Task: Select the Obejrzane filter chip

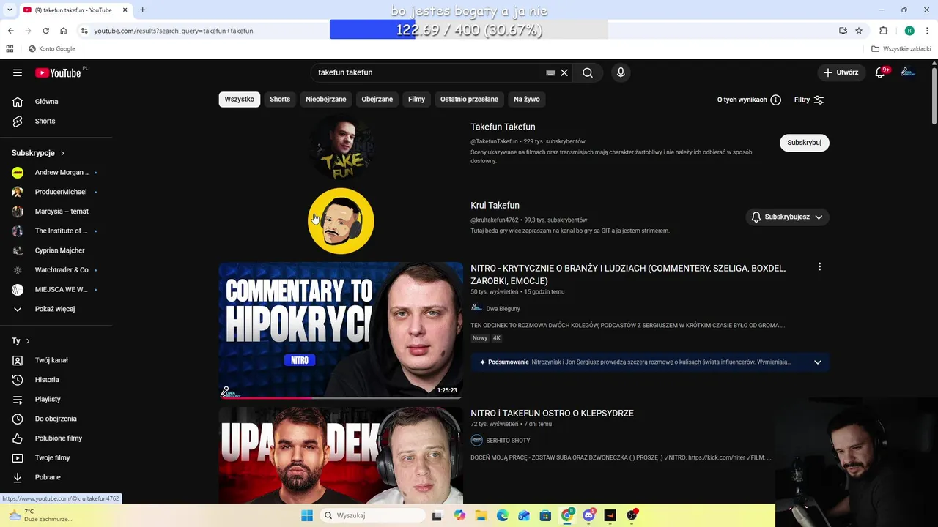Action: coord(377,99)
